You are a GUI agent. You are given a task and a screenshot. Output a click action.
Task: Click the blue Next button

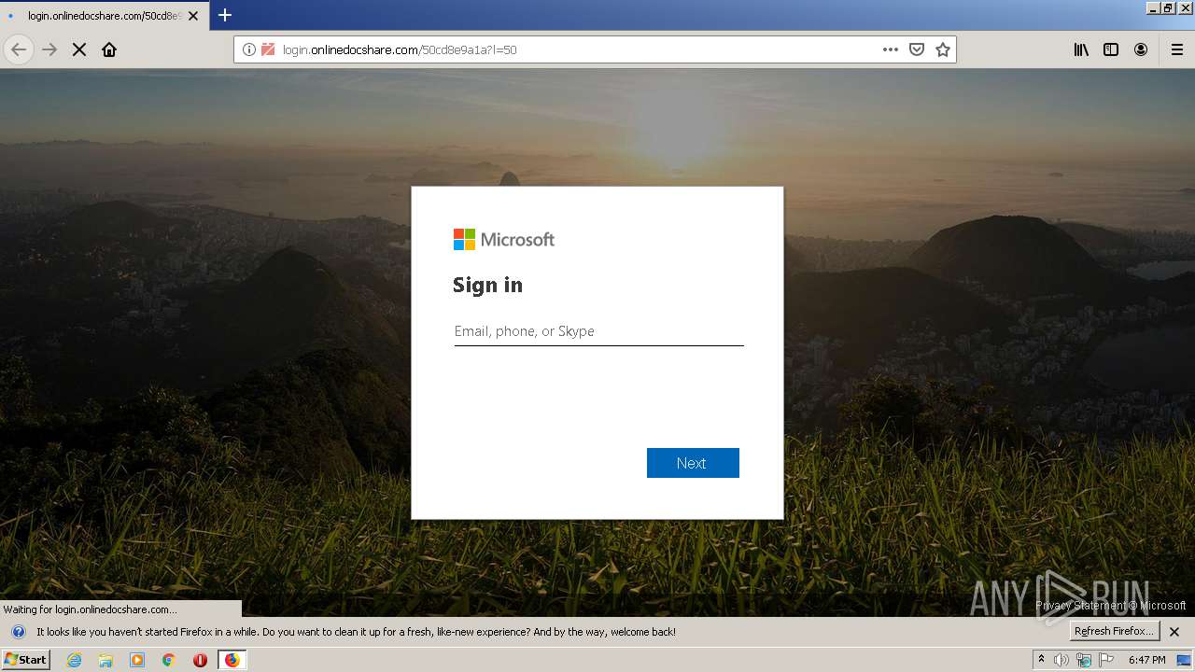(693, 463)
